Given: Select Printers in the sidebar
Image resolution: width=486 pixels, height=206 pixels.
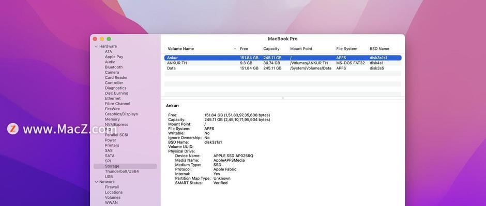Looking at the screenshot, I should click(112, 145).
